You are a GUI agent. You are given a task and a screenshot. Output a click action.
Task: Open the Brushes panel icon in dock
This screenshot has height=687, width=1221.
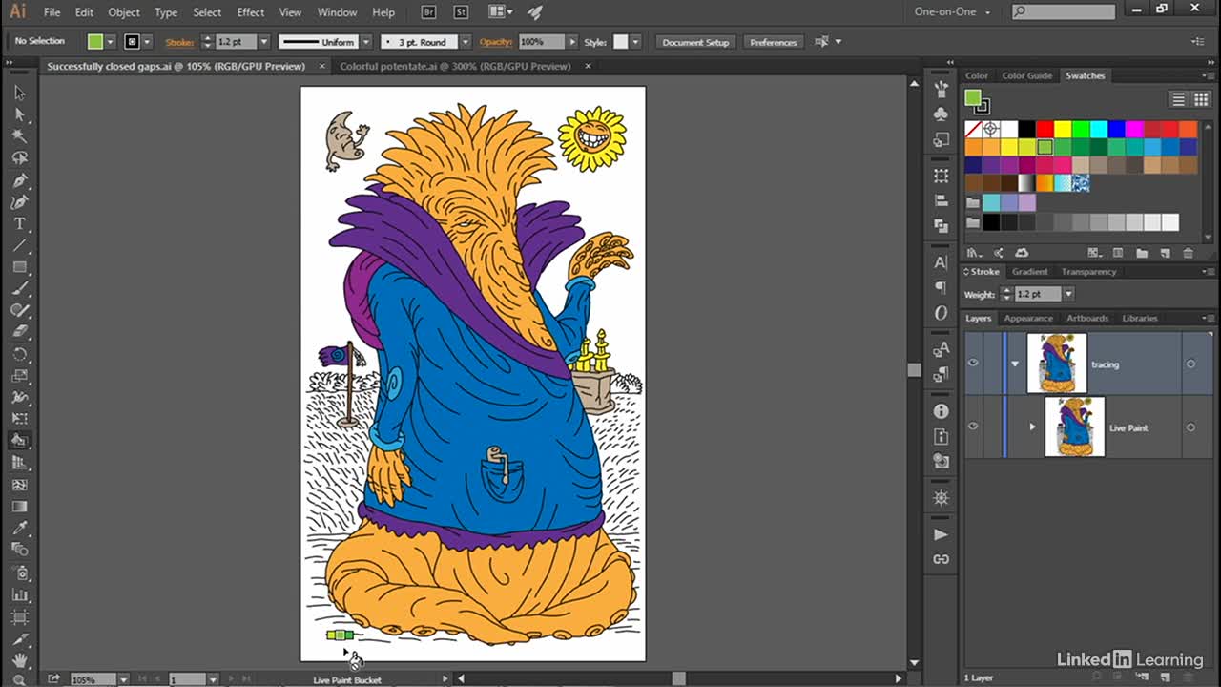tap(942, 89)
